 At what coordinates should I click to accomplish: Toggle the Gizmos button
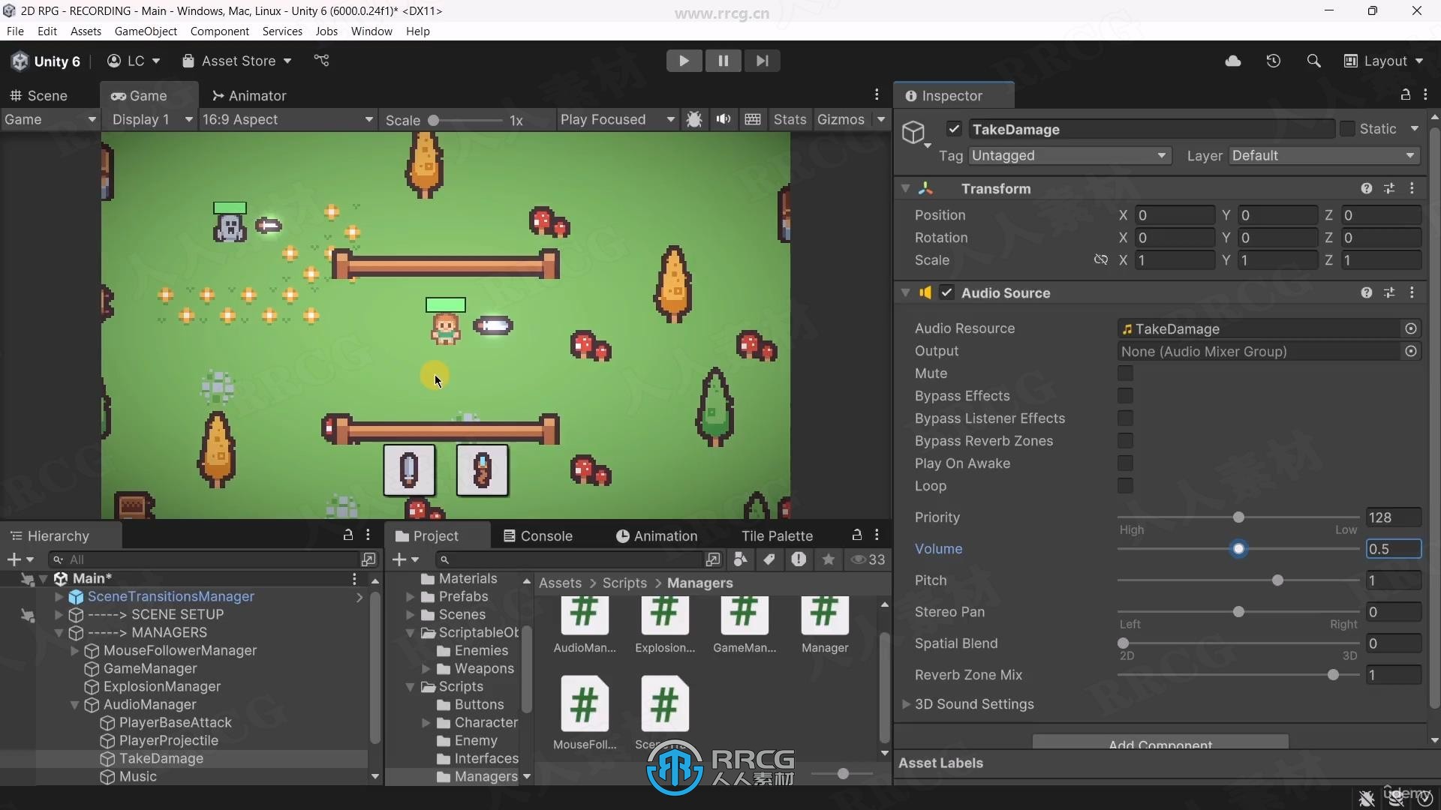coord(841,120)
